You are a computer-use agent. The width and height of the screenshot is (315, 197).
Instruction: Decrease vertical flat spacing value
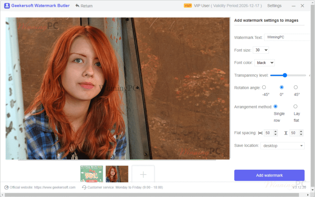point(301,135)
